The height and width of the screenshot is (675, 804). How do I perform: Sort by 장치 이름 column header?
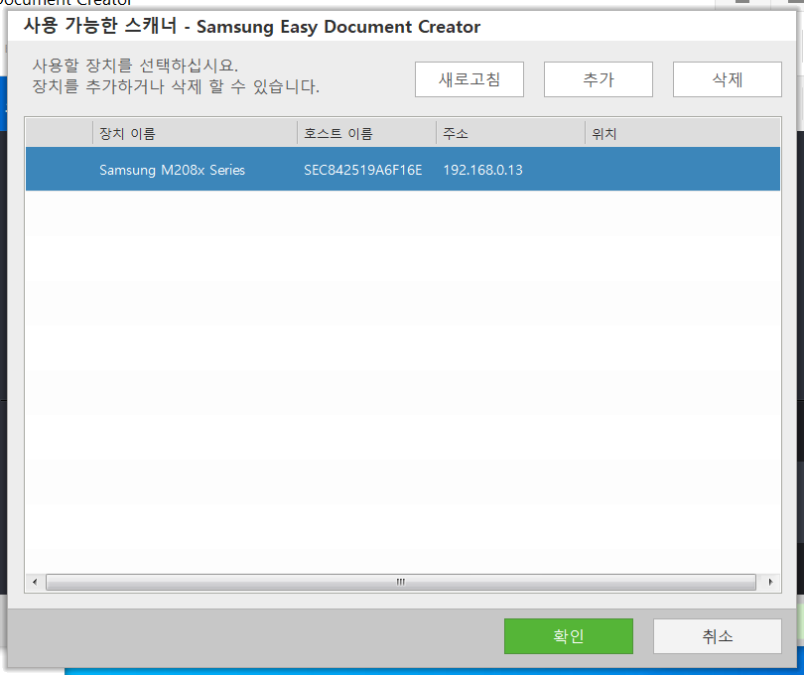coord(195,133)
